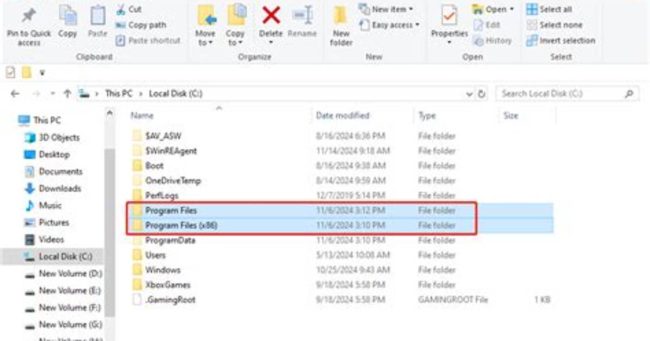Select 3D Objects in navigation pane

52,137
